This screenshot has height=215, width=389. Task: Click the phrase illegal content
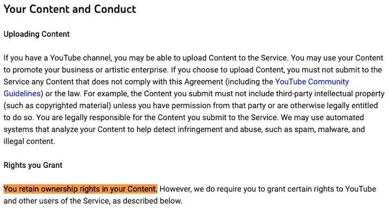coord(29,142)
